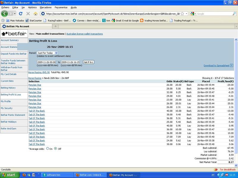Open new tab with plus button
This screenshot has width=238, height=178.
coord(56,26)
